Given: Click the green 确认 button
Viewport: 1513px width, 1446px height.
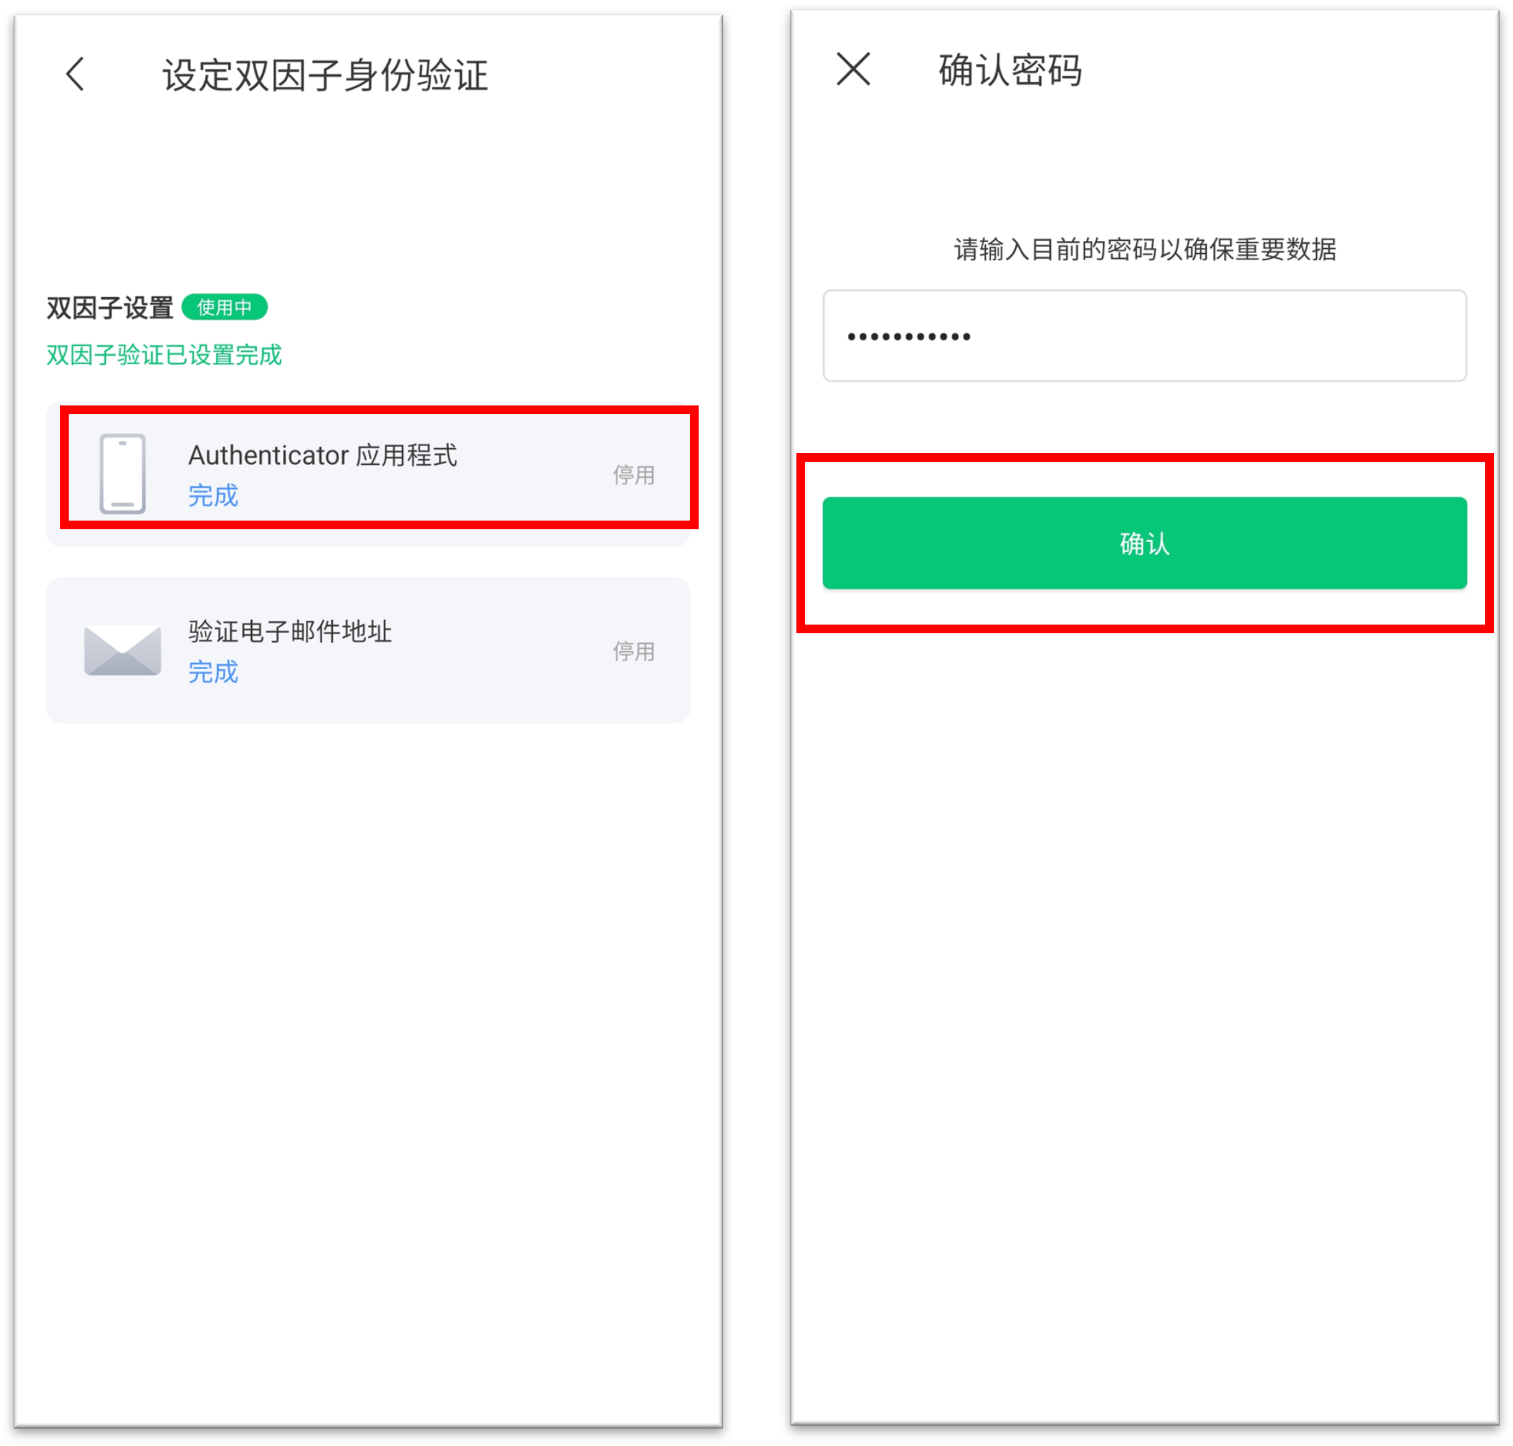Looking at the screenshot, I should [1144, 543].
